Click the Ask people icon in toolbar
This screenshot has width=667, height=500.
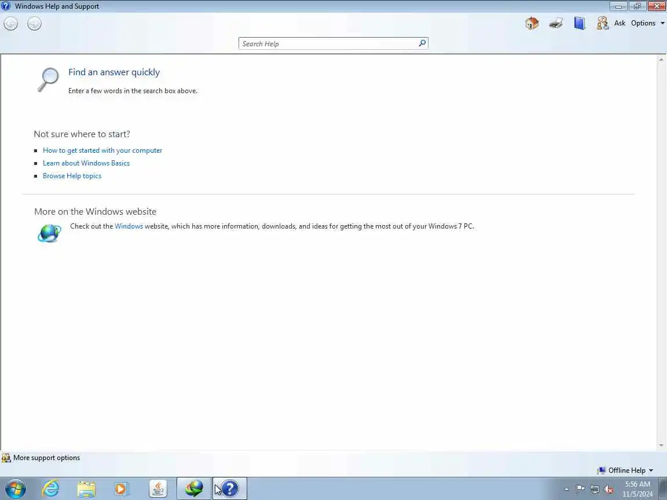602,23
